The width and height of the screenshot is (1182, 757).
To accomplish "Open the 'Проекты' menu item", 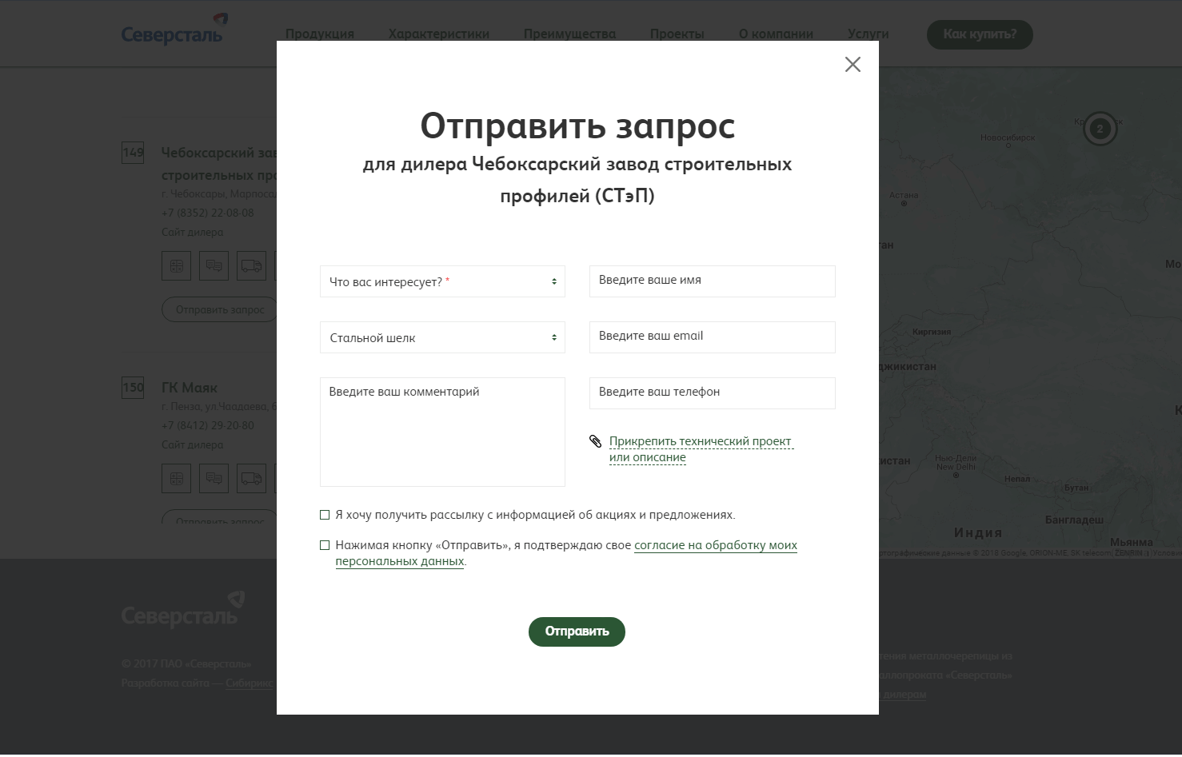I will [x=677, y=34].
